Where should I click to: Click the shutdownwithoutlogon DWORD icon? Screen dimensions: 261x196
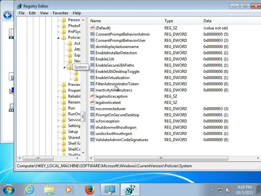point(92,127)
